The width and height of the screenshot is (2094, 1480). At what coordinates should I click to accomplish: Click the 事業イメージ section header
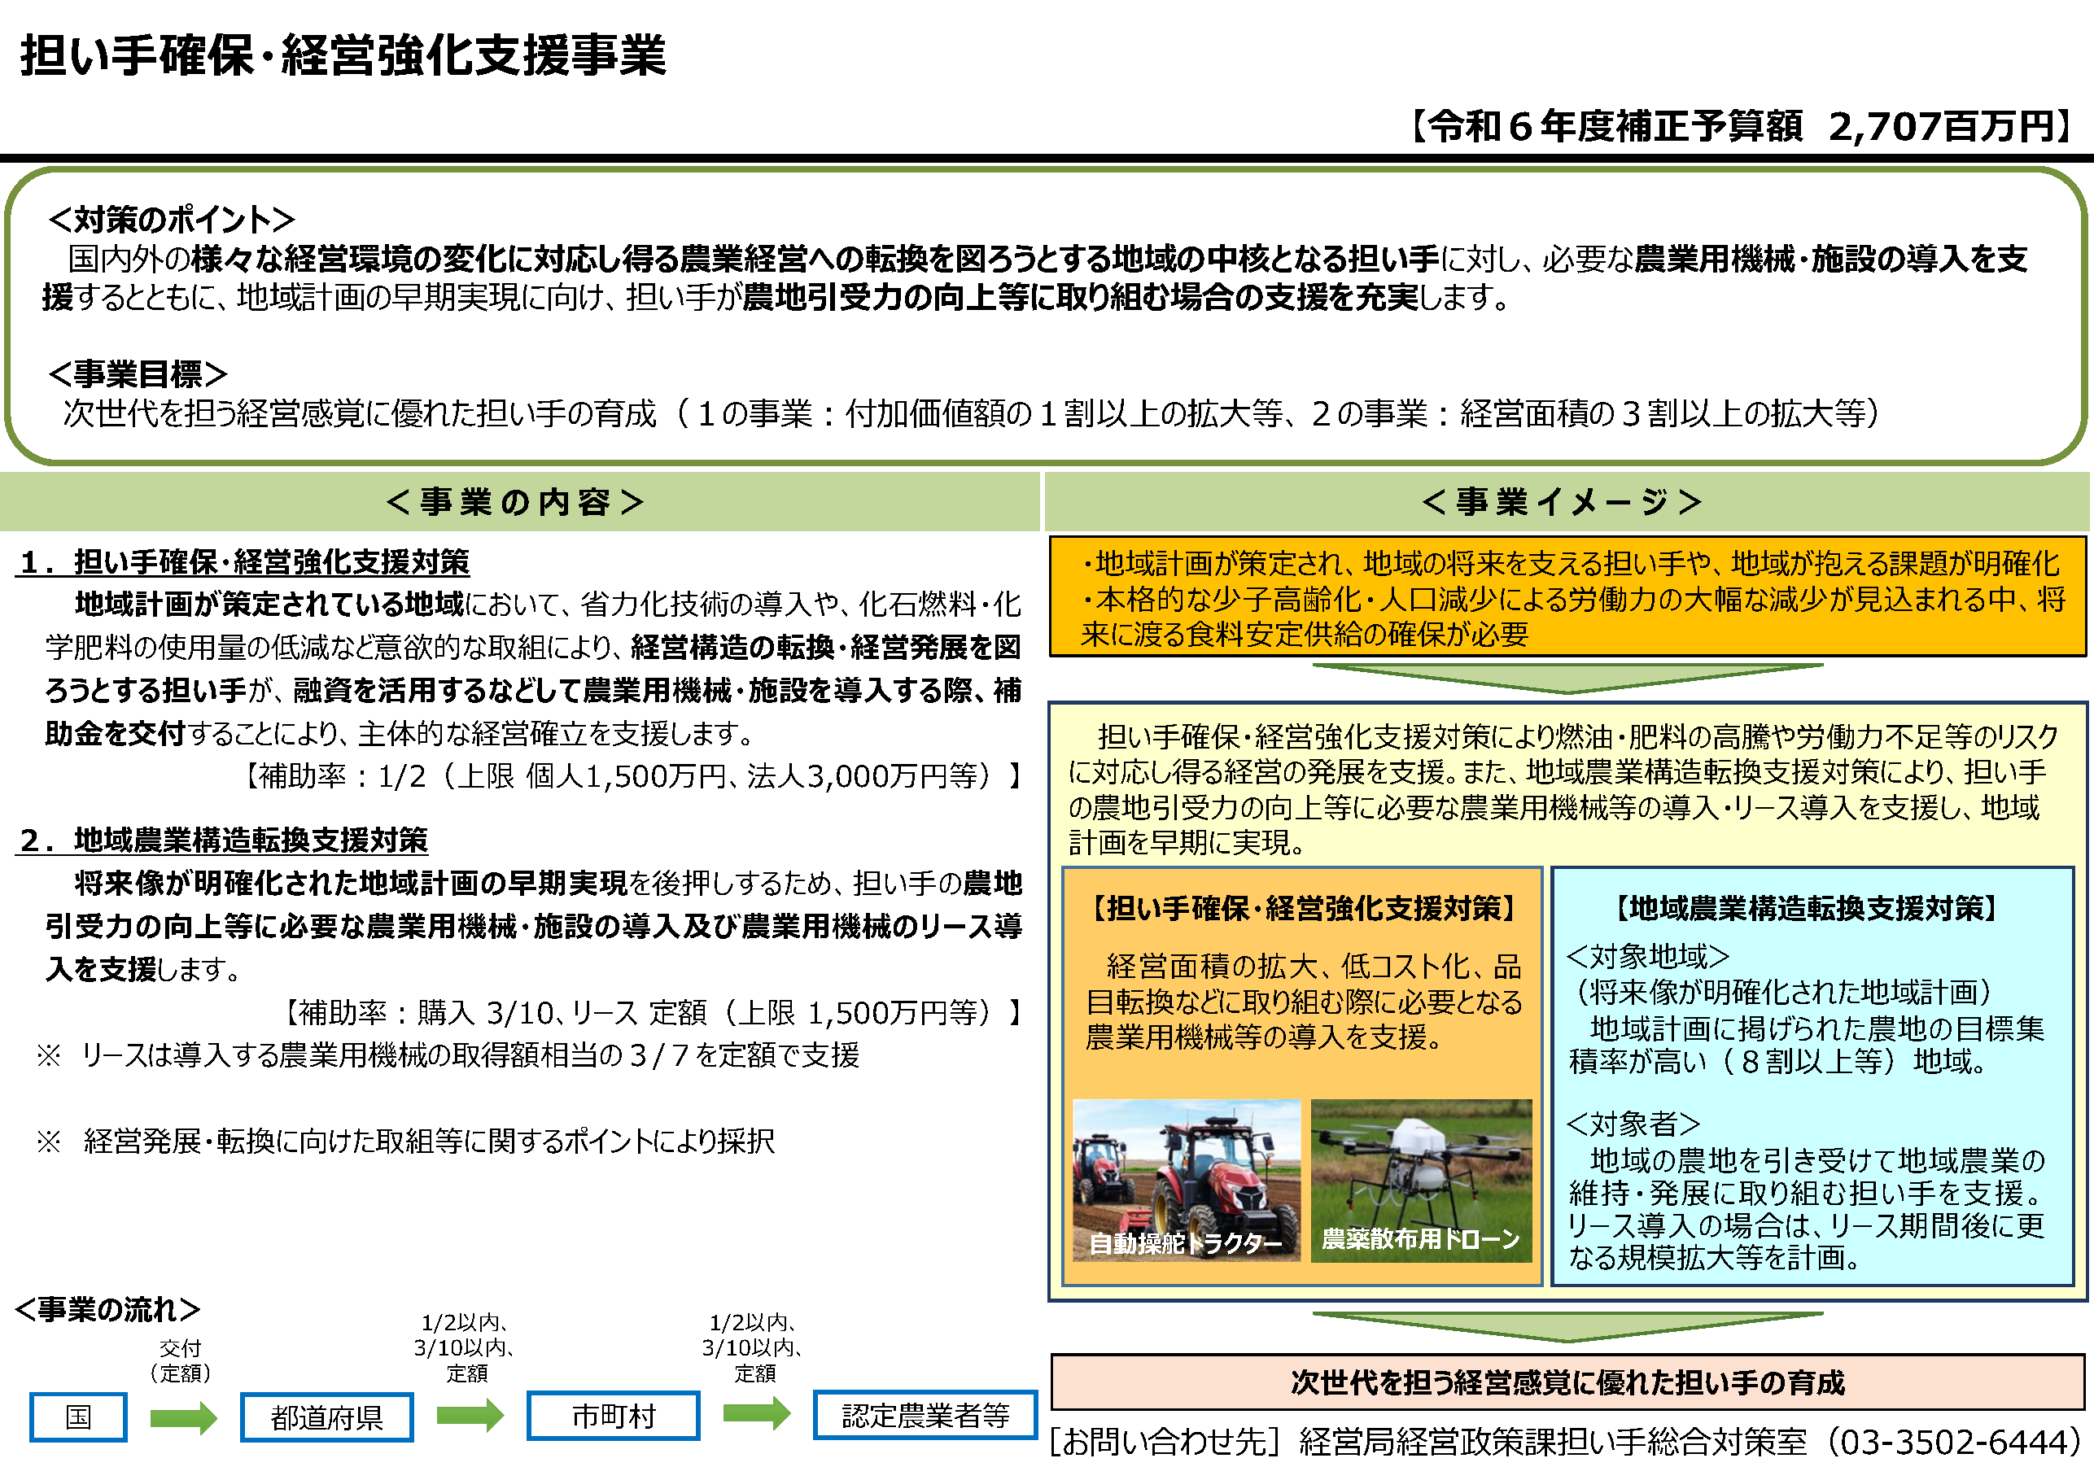pos(1562,501)
